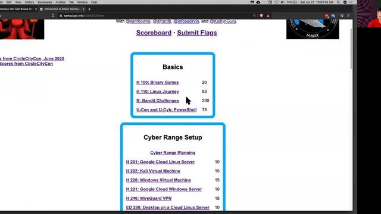Open H 100: Binary Games link
Viewport: 381px width, 214px height.
[157, 83]
